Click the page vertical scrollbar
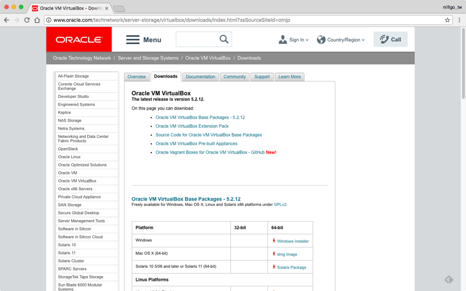Image resolution: width=466 pixels, height=291 pixels. [463, 63]
